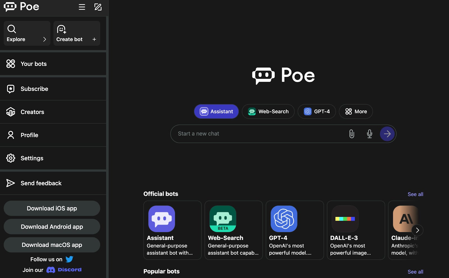This screenshot has height=278, width=449.
Task: Select the Assistant bot chip
Action: [216, 112]
